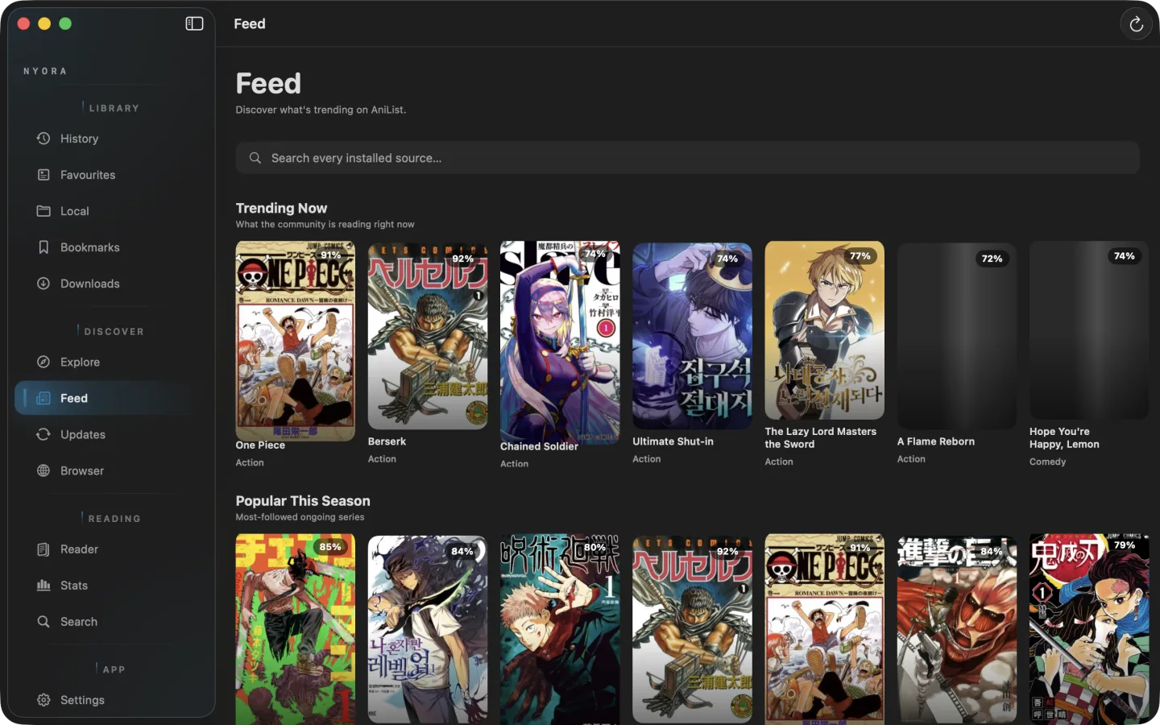
Task: Open One Piece cover in Trending Now
Action: click(x=295, y=341)
